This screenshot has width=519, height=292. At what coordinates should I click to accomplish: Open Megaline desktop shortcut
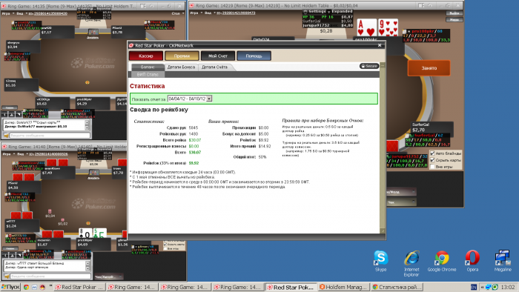[x=503, y=261]
